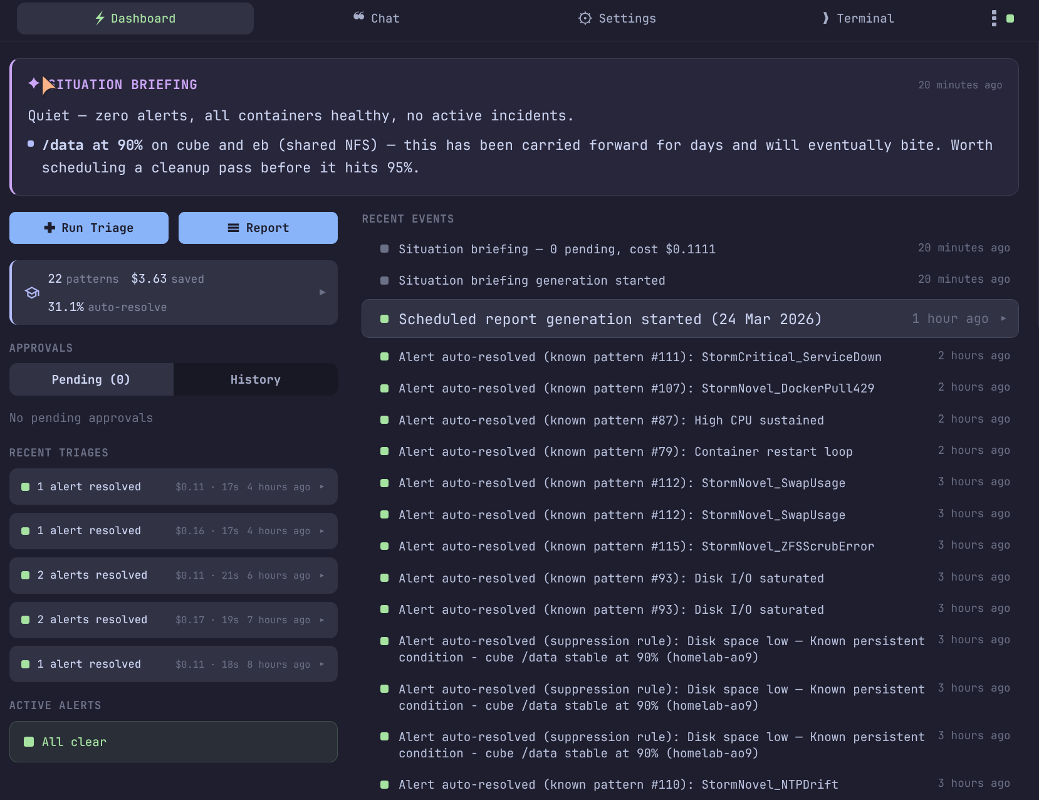Image resolution: width=1039 pixels, height=800 pixels.
Task: Open the three-dot menu in the top right
Action: pyautogui.click(x=993, y=18)
